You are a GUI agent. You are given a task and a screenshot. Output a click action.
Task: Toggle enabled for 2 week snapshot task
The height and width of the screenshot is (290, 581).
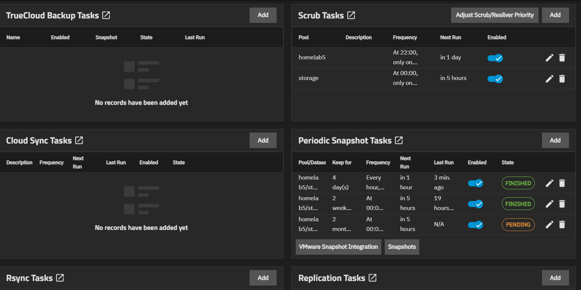click(475, 204)
